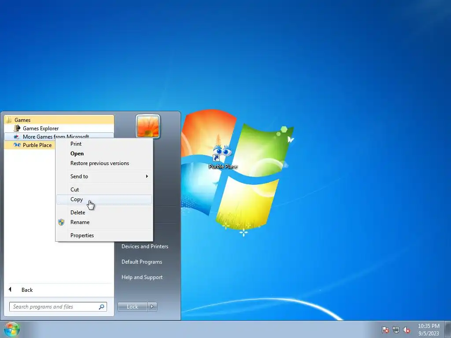Click More Games from Microsoft puzzle icon
The height and width of the screenshot is (338, 451).
(x=17, y=137)
